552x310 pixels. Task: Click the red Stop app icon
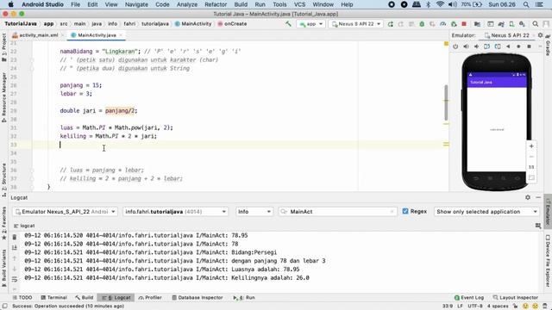click(x=464, y=24)
